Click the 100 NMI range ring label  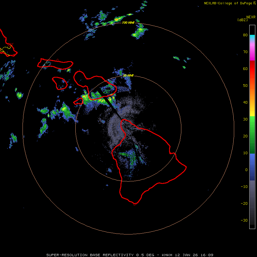pos(128,23)
